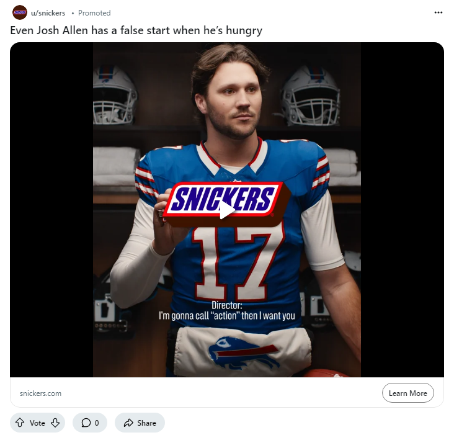Click the share arrow icon
The width and height of the screenshot is (454, 435).
(128, 423)
